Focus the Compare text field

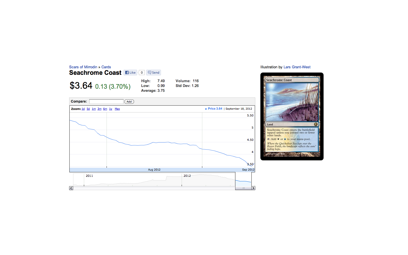106,101
